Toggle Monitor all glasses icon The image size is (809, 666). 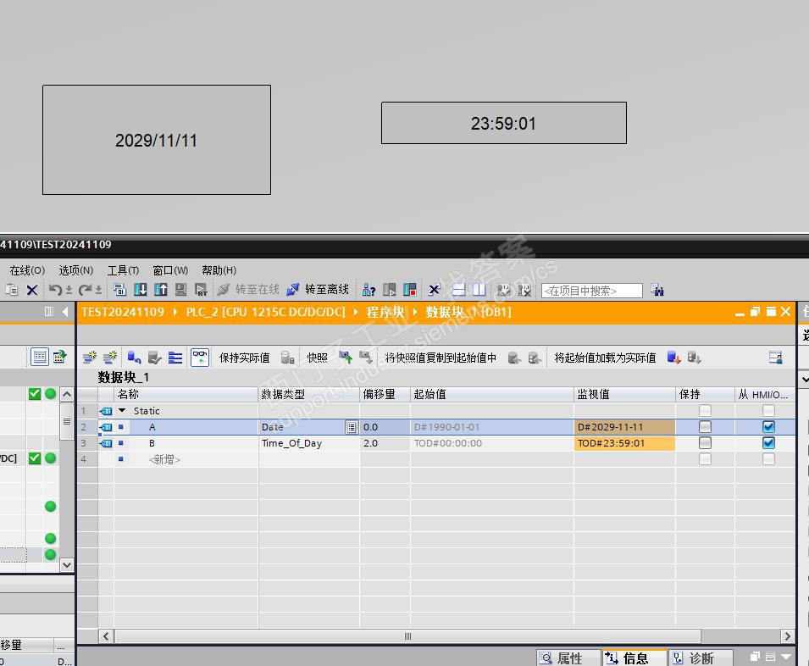[x=200, y=357]
